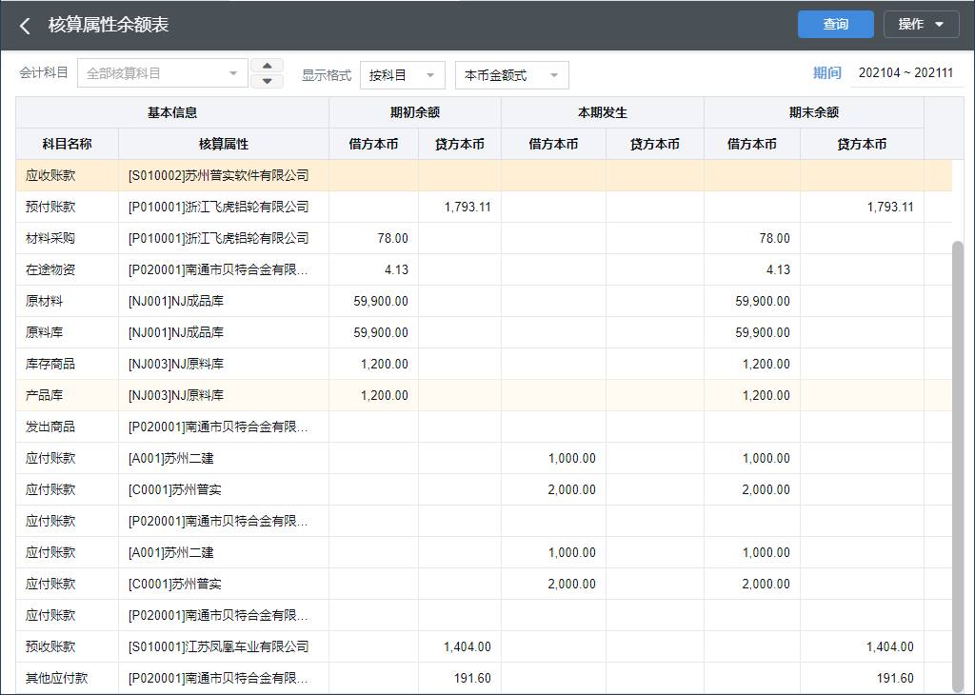
Task: Select the 产品库 row cell
Action: click(68, 395)
